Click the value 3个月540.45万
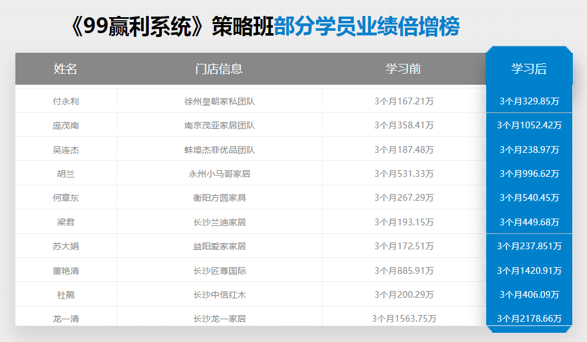 (529, 198)
